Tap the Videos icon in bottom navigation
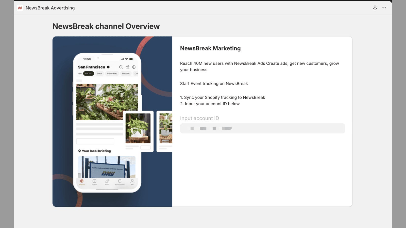The width and height of the screenshot is (406, 228). pos(94,181)
